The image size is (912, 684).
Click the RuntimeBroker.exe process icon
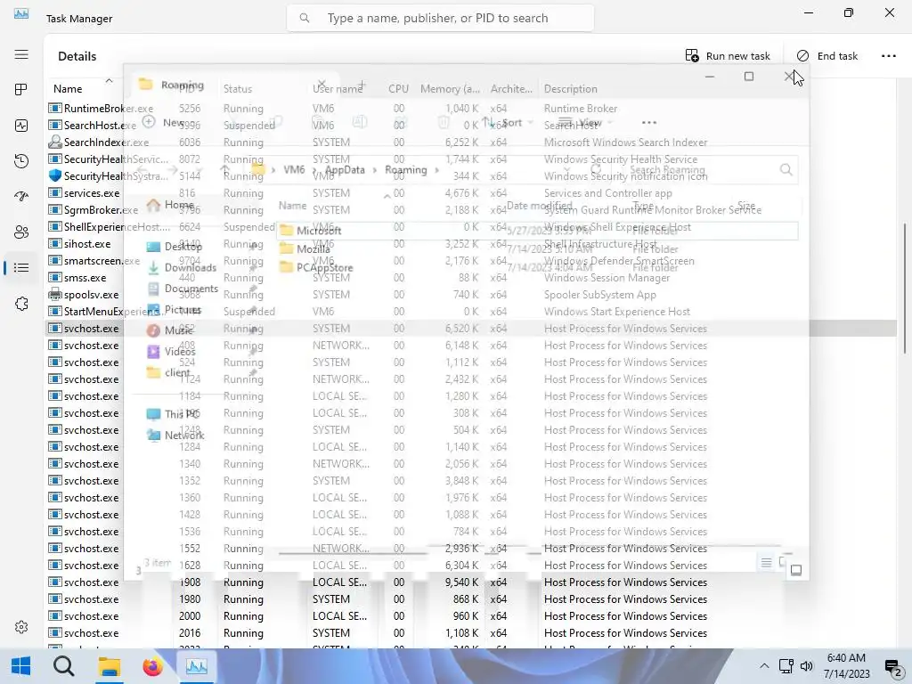(x=54, y=108)
